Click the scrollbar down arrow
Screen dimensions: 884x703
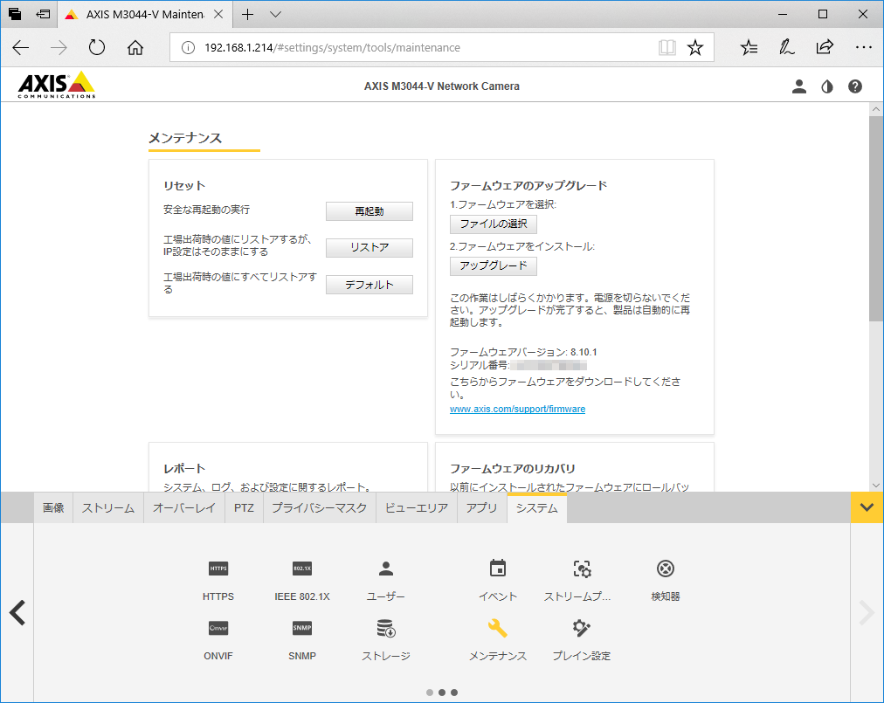pos(875,485)
